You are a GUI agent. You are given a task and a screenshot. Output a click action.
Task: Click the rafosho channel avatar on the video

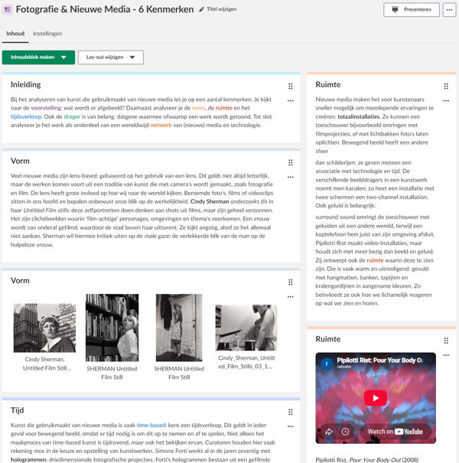click(327, 364)
